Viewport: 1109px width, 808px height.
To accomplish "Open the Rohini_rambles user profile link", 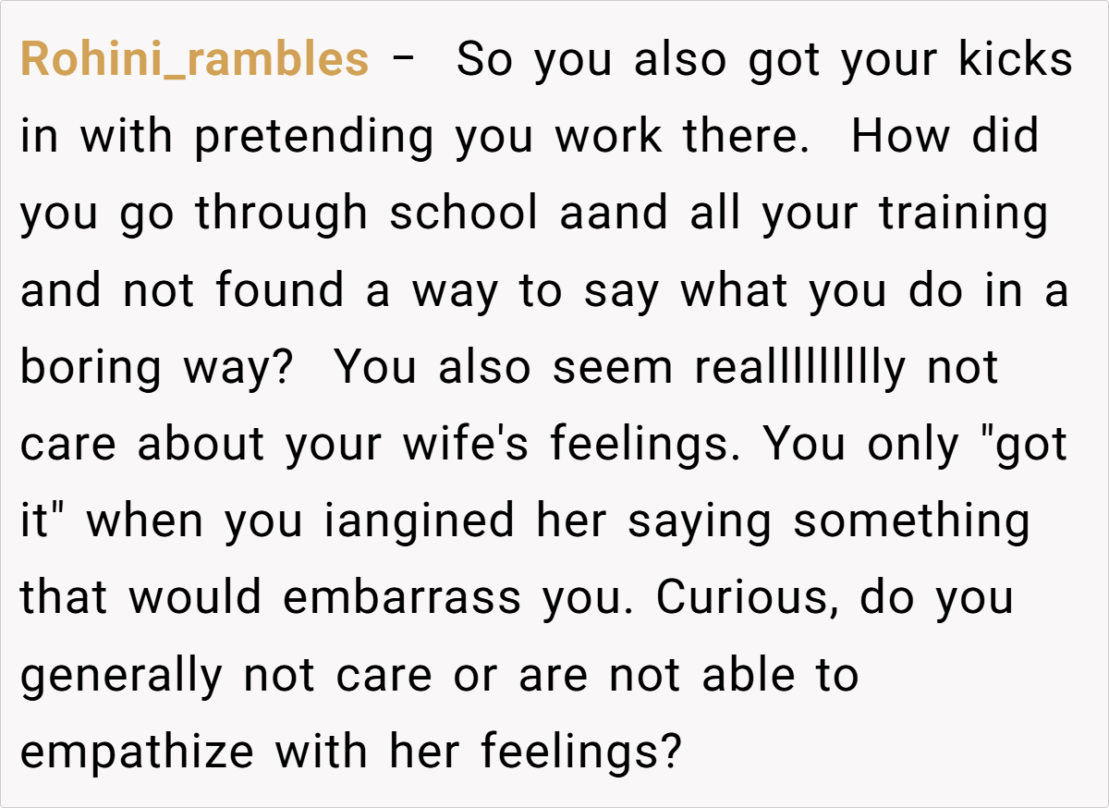I will pyautogui.click(x=194, y=60).
